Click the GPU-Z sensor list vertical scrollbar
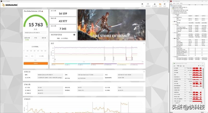Image resolution: width=208 pixels, height=113 pixels. pyautogui.click(x=203, y=78)
